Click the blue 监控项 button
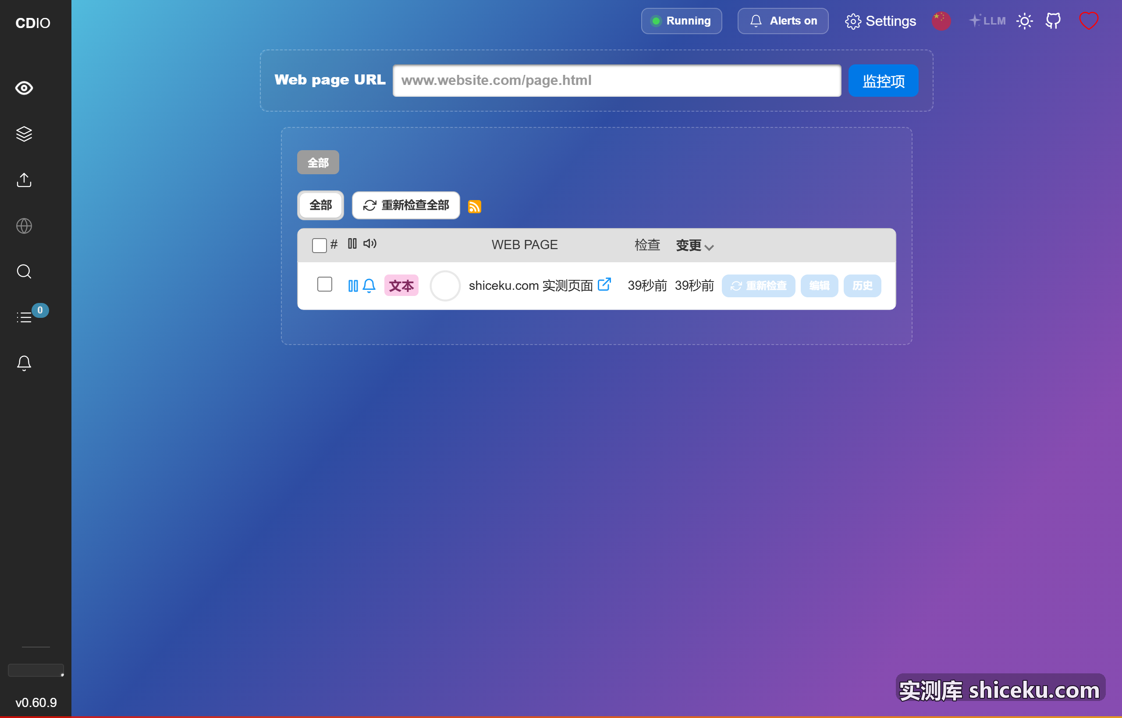The image size is (1122, 718). tap(883, 81)
